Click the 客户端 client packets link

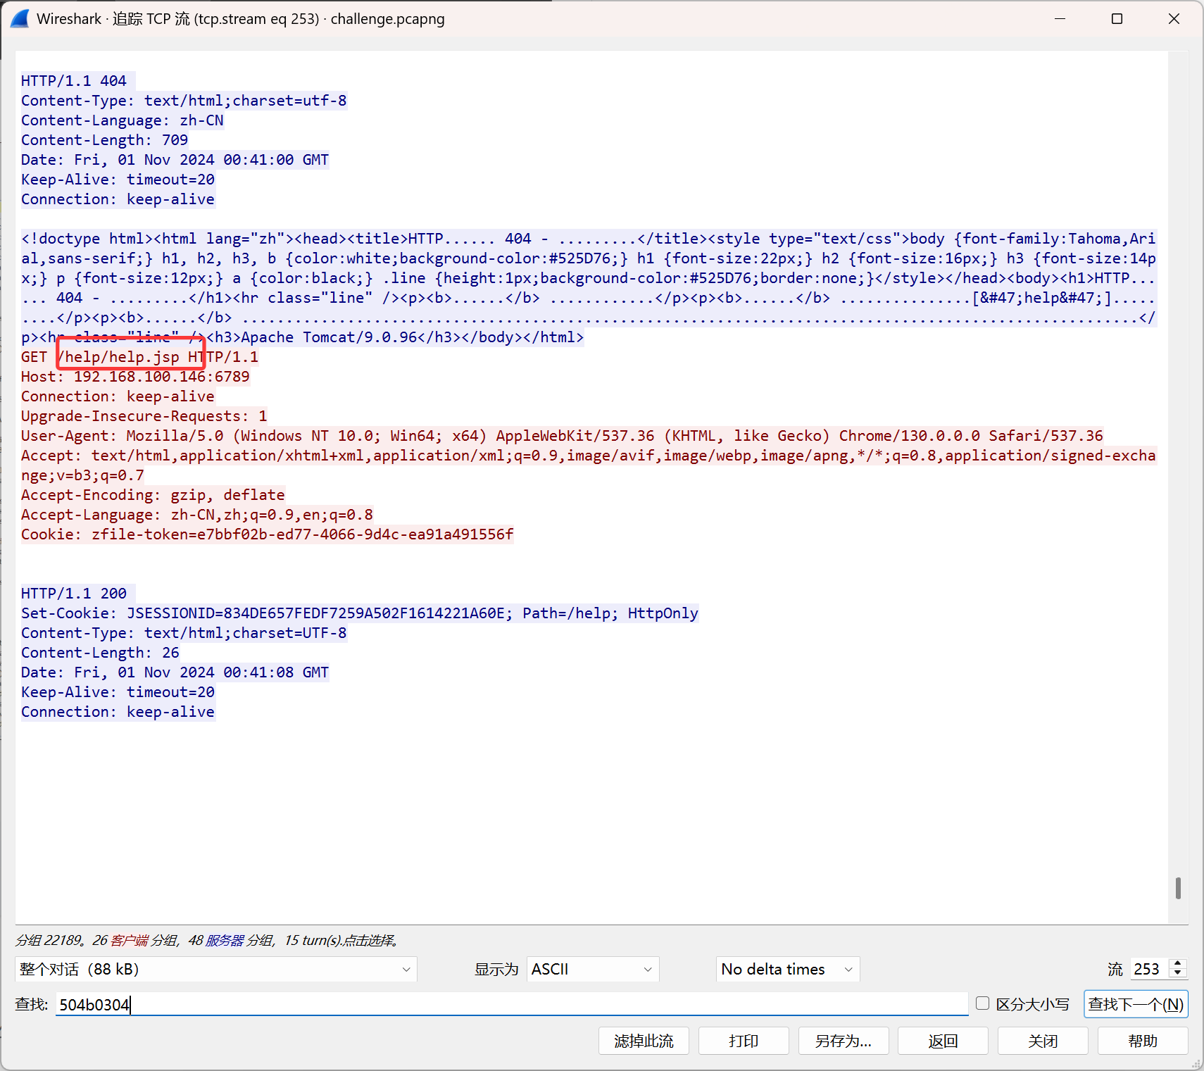pos(130,940)
